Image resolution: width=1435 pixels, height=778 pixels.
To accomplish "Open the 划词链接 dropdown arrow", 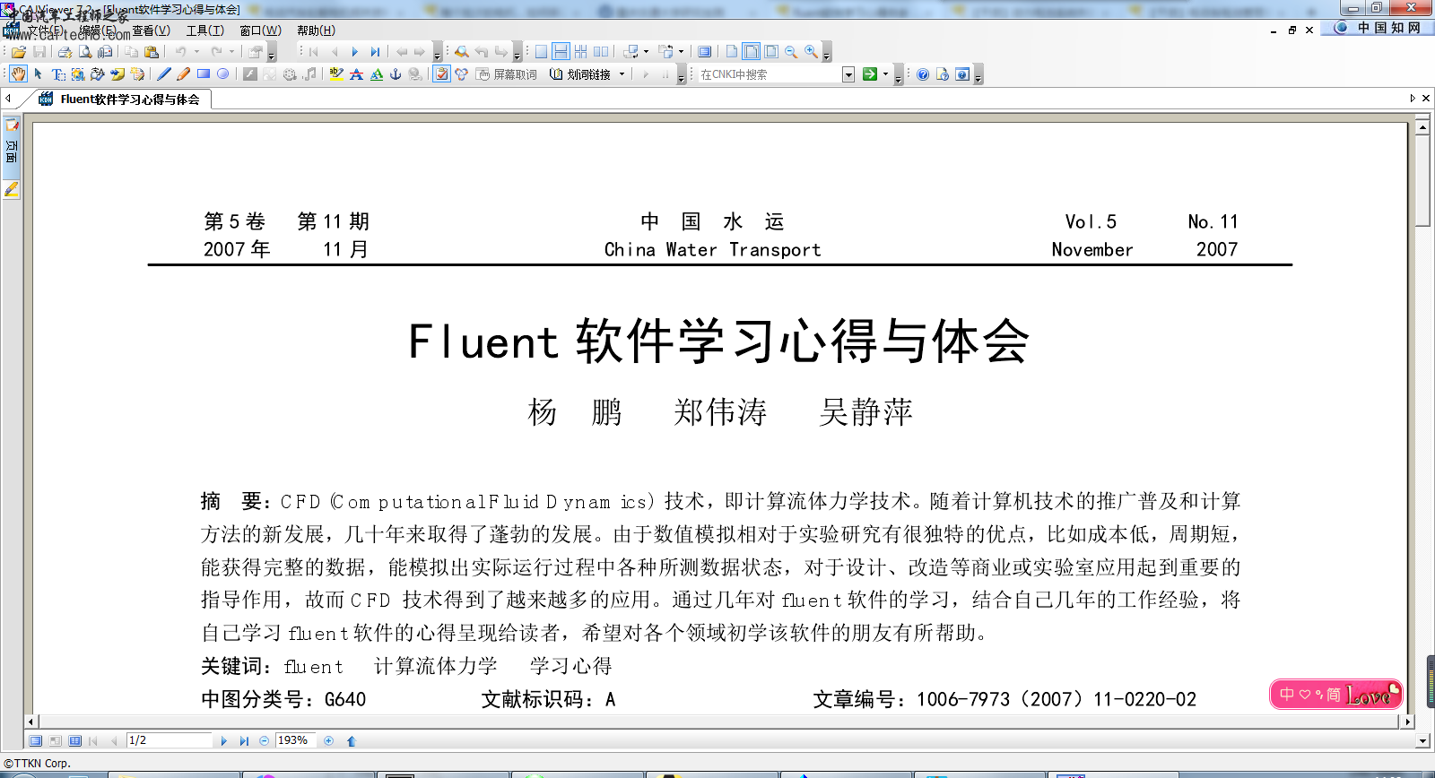I will click(x=622, y=74).
